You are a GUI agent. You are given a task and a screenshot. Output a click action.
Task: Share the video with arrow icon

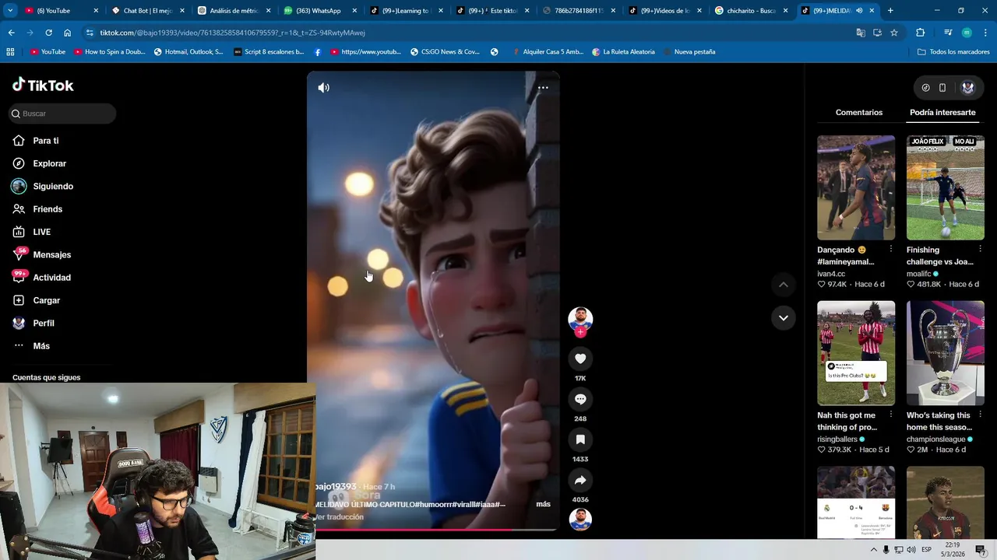(x=580, y=480)
